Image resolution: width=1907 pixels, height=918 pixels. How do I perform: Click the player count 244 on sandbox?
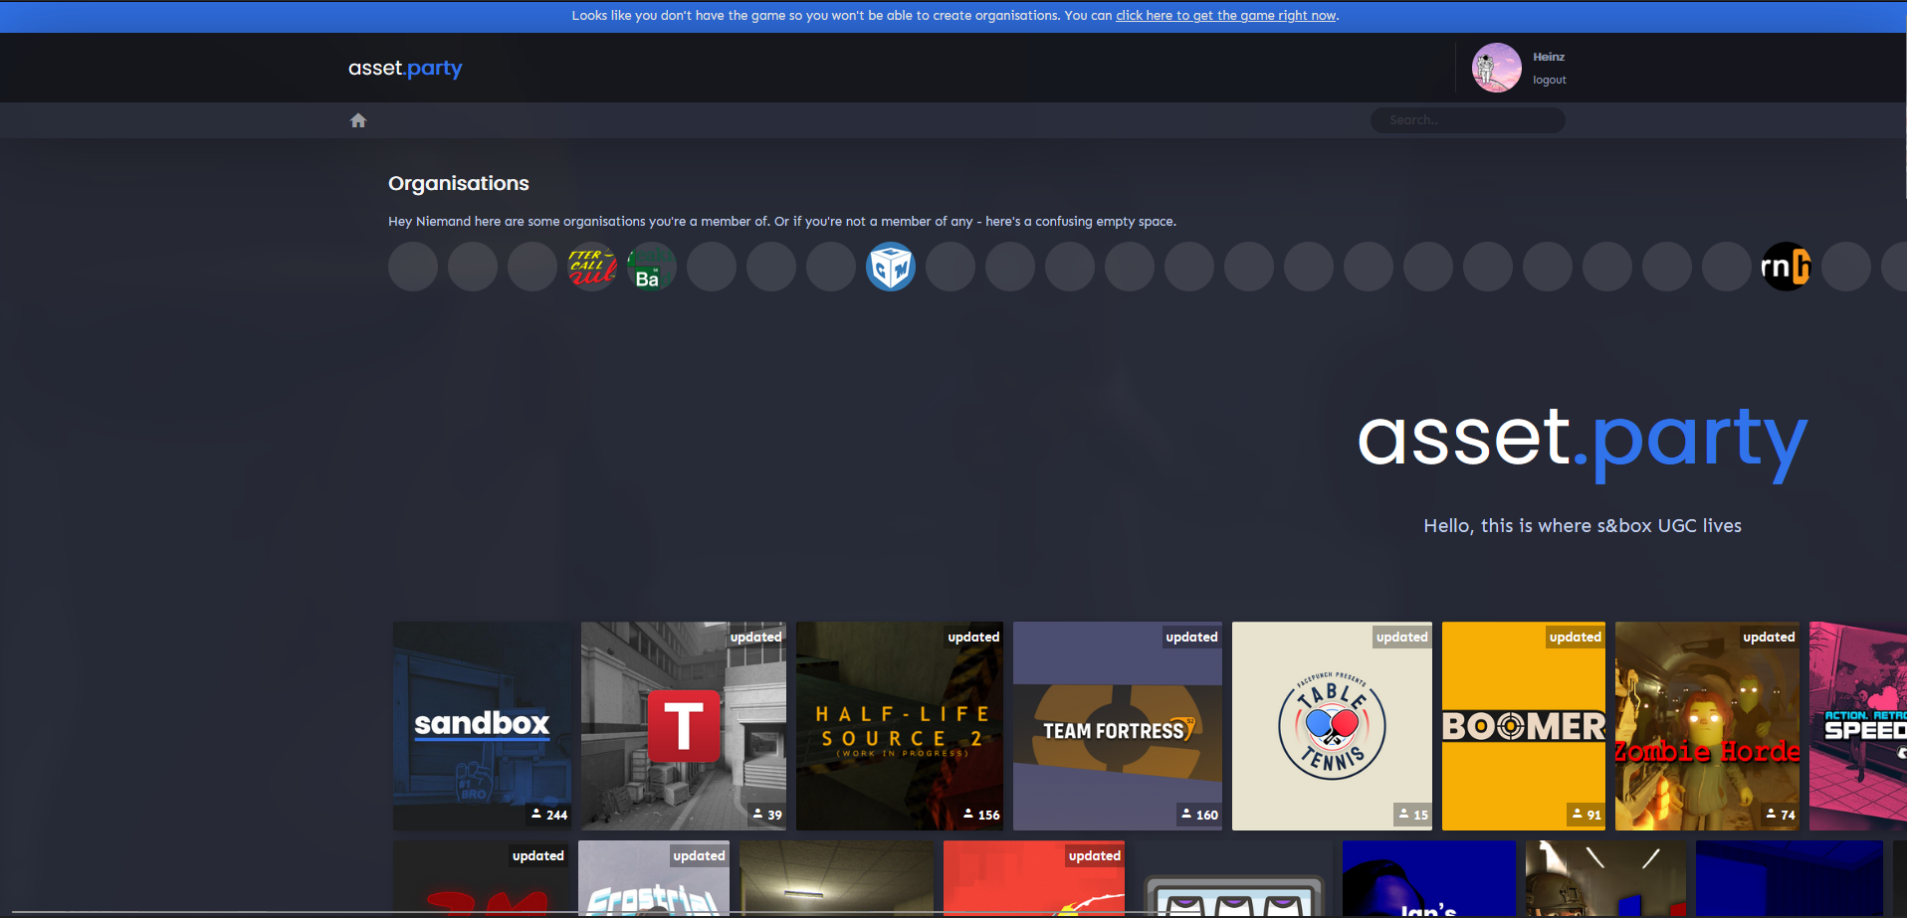549,815
